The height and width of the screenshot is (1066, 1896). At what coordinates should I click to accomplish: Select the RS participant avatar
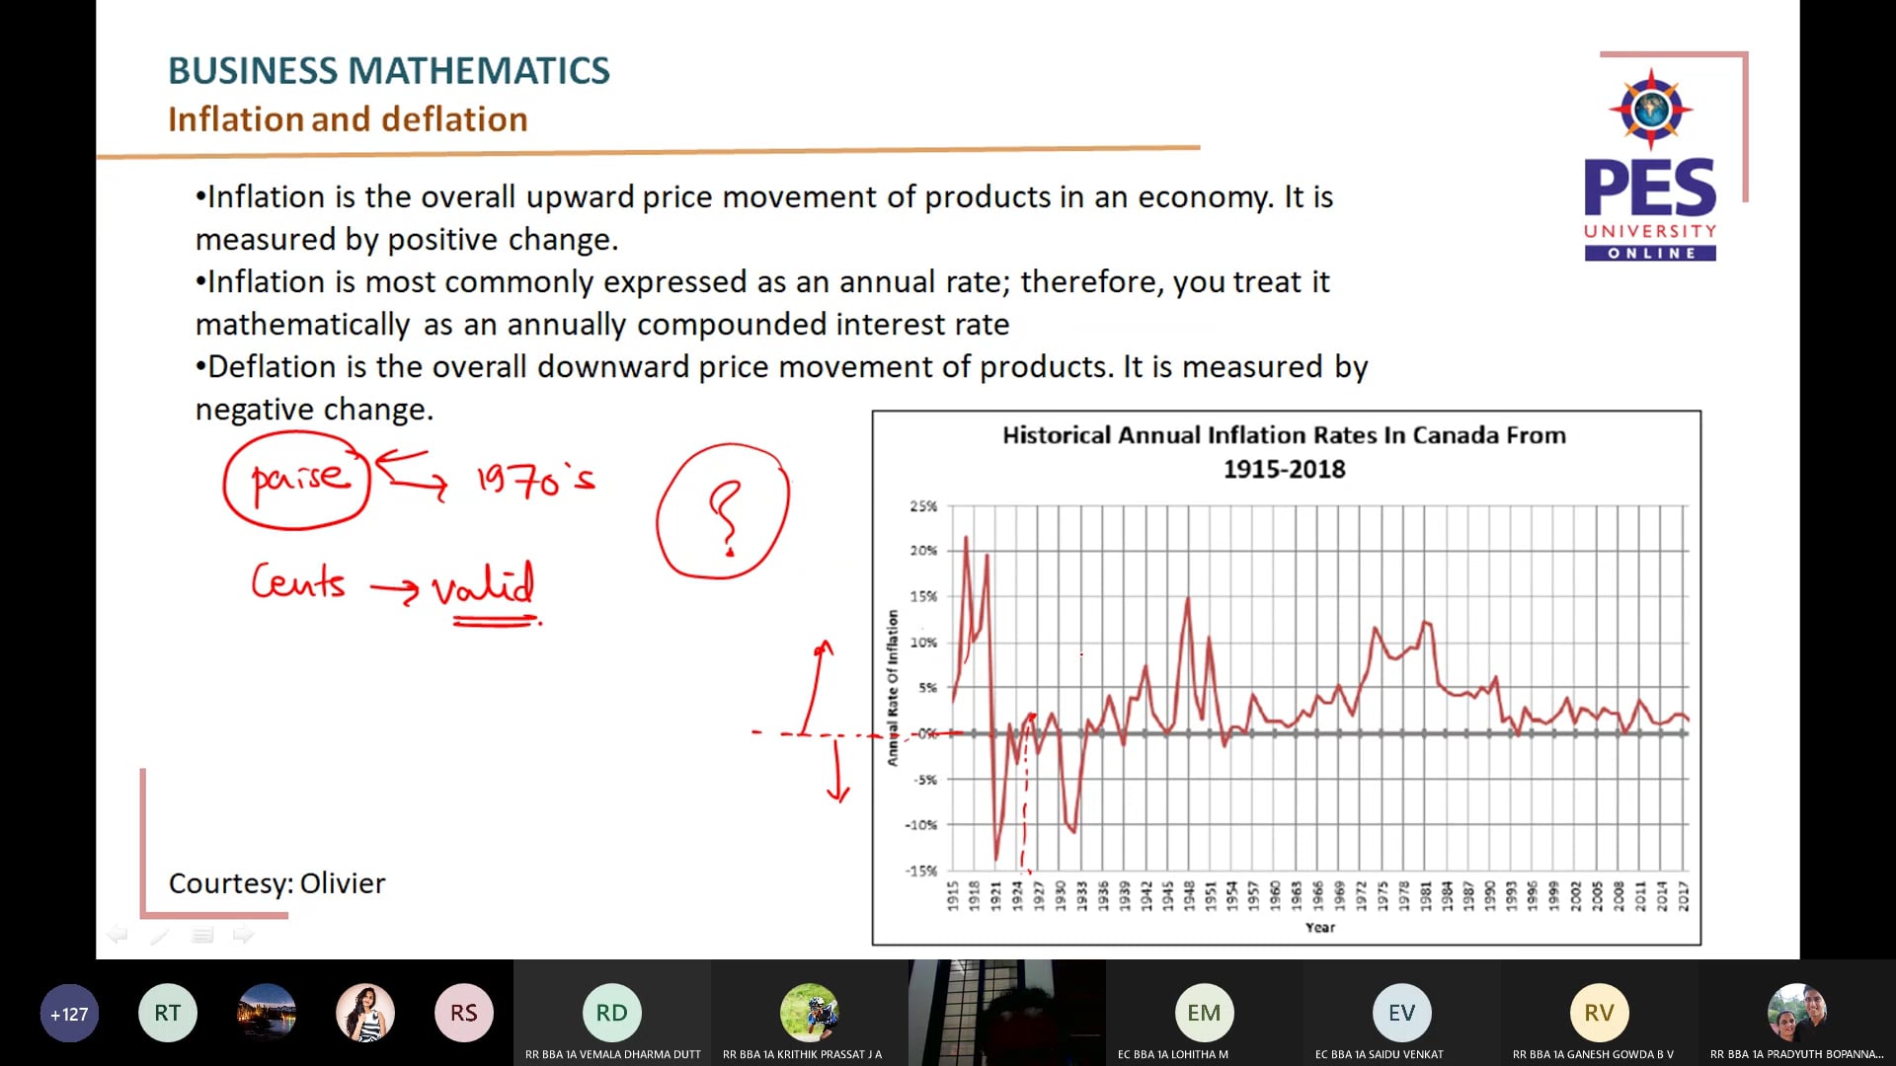click(x=463, y=1012)
